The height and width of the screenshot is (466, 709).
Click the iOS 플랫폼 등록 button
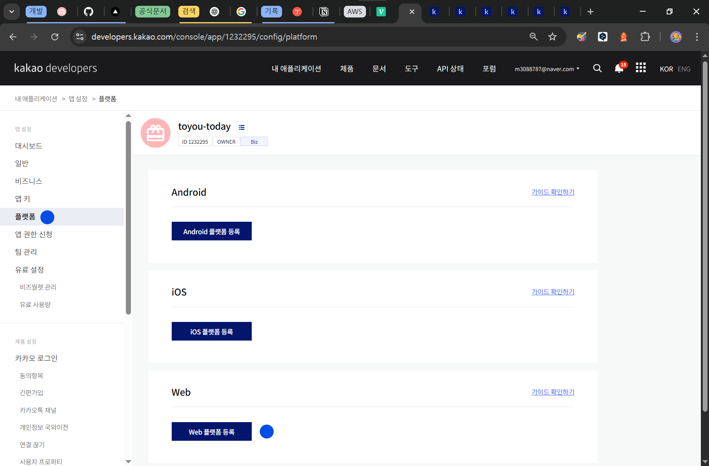212,331
